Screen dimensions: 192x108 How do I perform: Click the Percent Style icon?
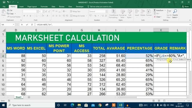(x=95, y=16)
